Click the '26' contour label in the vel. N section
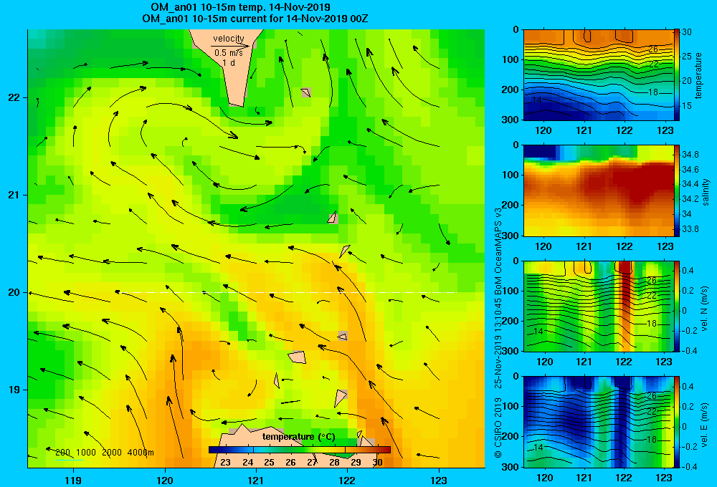 click(652, 281)
